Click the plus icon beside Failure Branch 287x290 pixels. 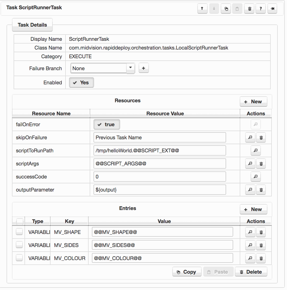(x=143, y=68)
